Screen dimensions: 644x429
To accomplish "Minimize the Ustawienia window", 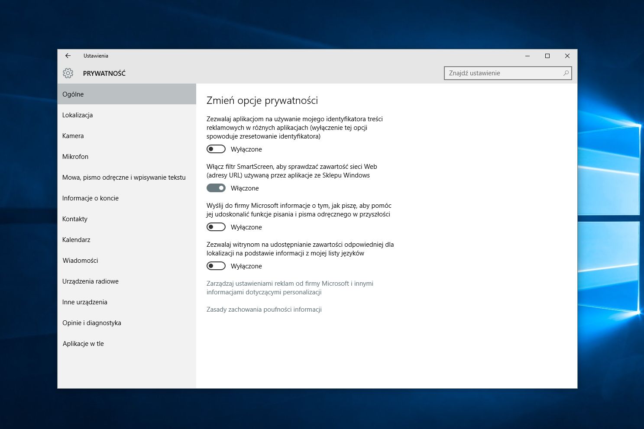I will 527,56.
